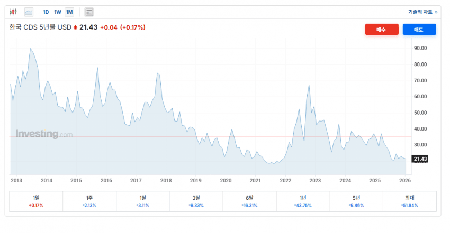The height and width of the screenshot is (233, 450).
Task: Choose the 1달 period tab
Action: click(143, 201)
